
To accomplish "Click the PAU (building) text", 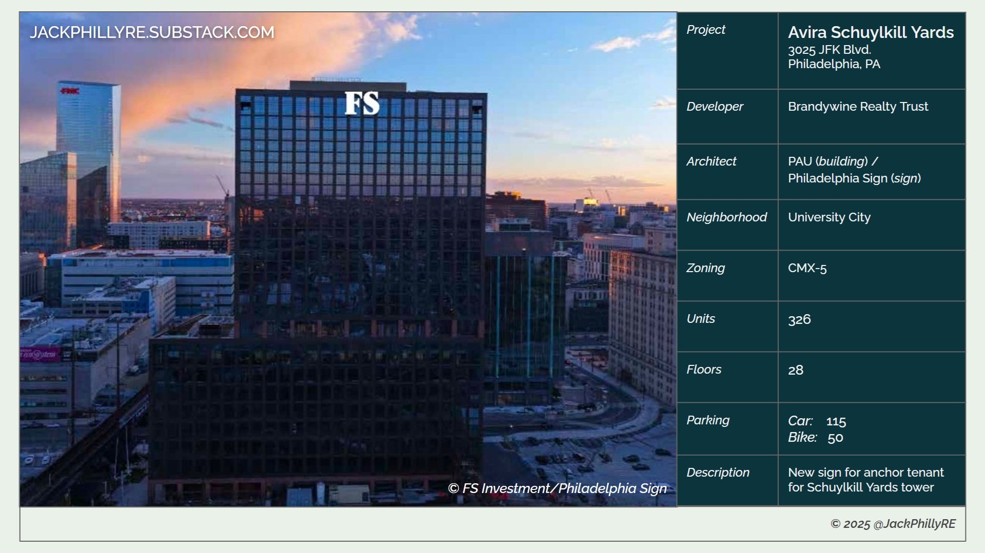I will pyautogui.click(x=828, y=161).
